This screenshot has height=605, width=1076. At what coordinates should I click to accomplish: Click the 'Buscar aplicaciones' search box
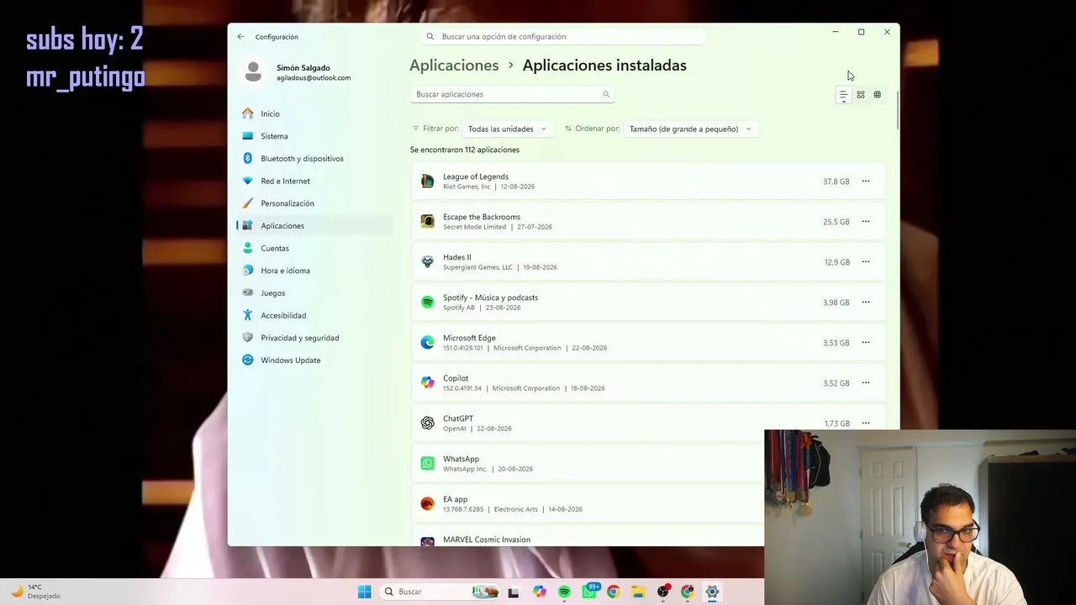coord(512,94)
